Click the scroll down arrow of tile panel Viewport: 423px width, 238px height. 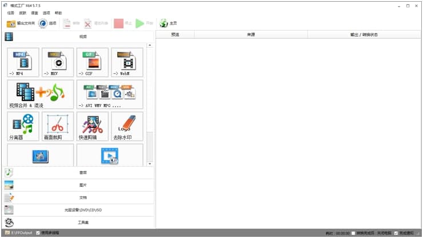(x=150, y=163)
